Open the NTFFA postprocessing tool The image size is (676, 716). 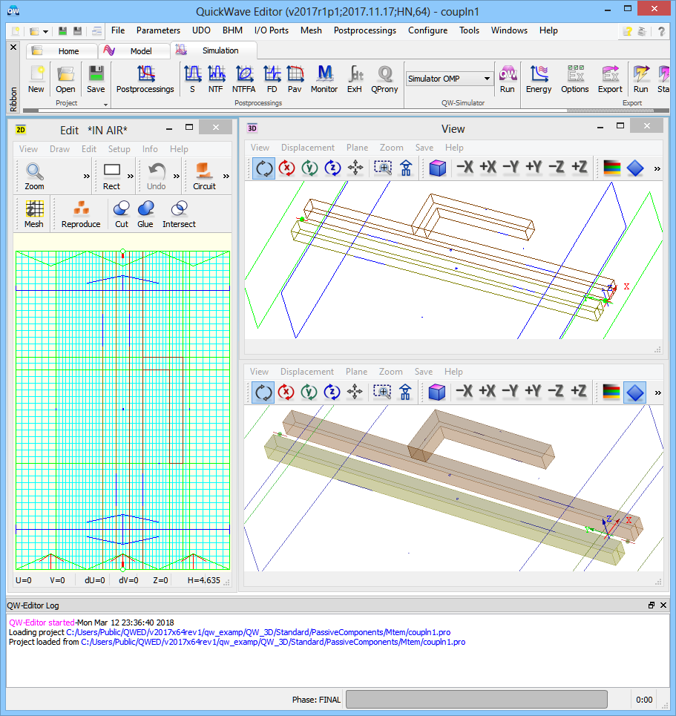click(x=243, y=79)
